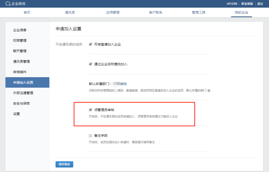Click 保存更改 button
Image resolution: width=269 pixels, height=172 pixels.
[64, 164]
